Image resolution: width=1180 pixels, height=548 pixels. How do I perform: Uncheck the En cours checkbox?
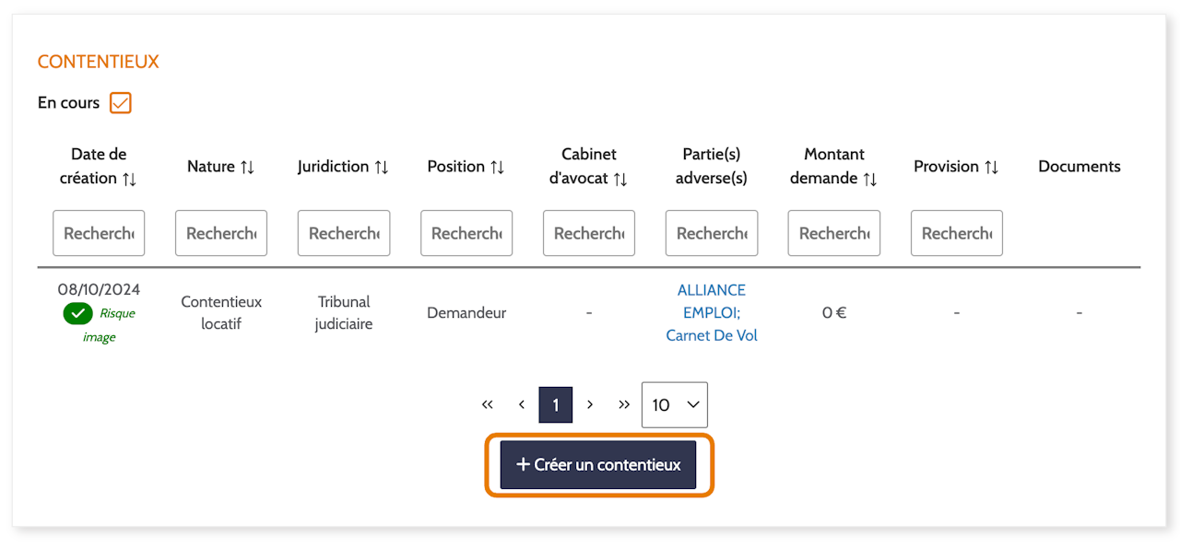click(x=121, y=103)
